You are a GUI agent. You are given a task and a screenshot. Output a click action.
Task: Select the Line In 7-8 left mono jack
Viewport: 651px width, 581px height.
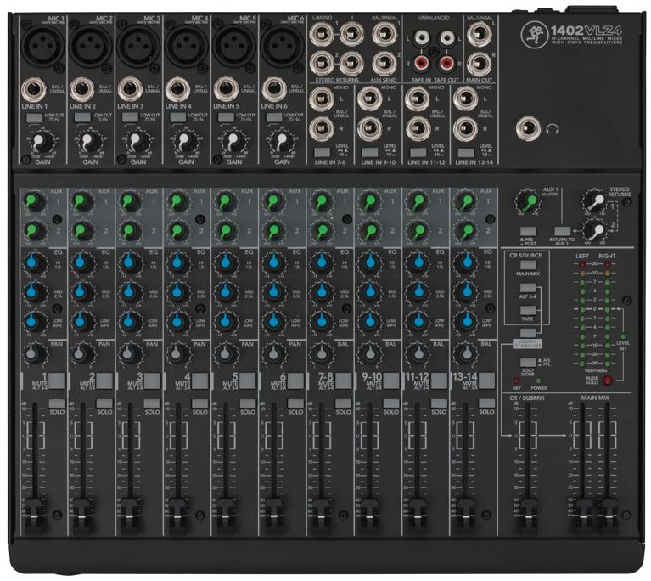322,99
